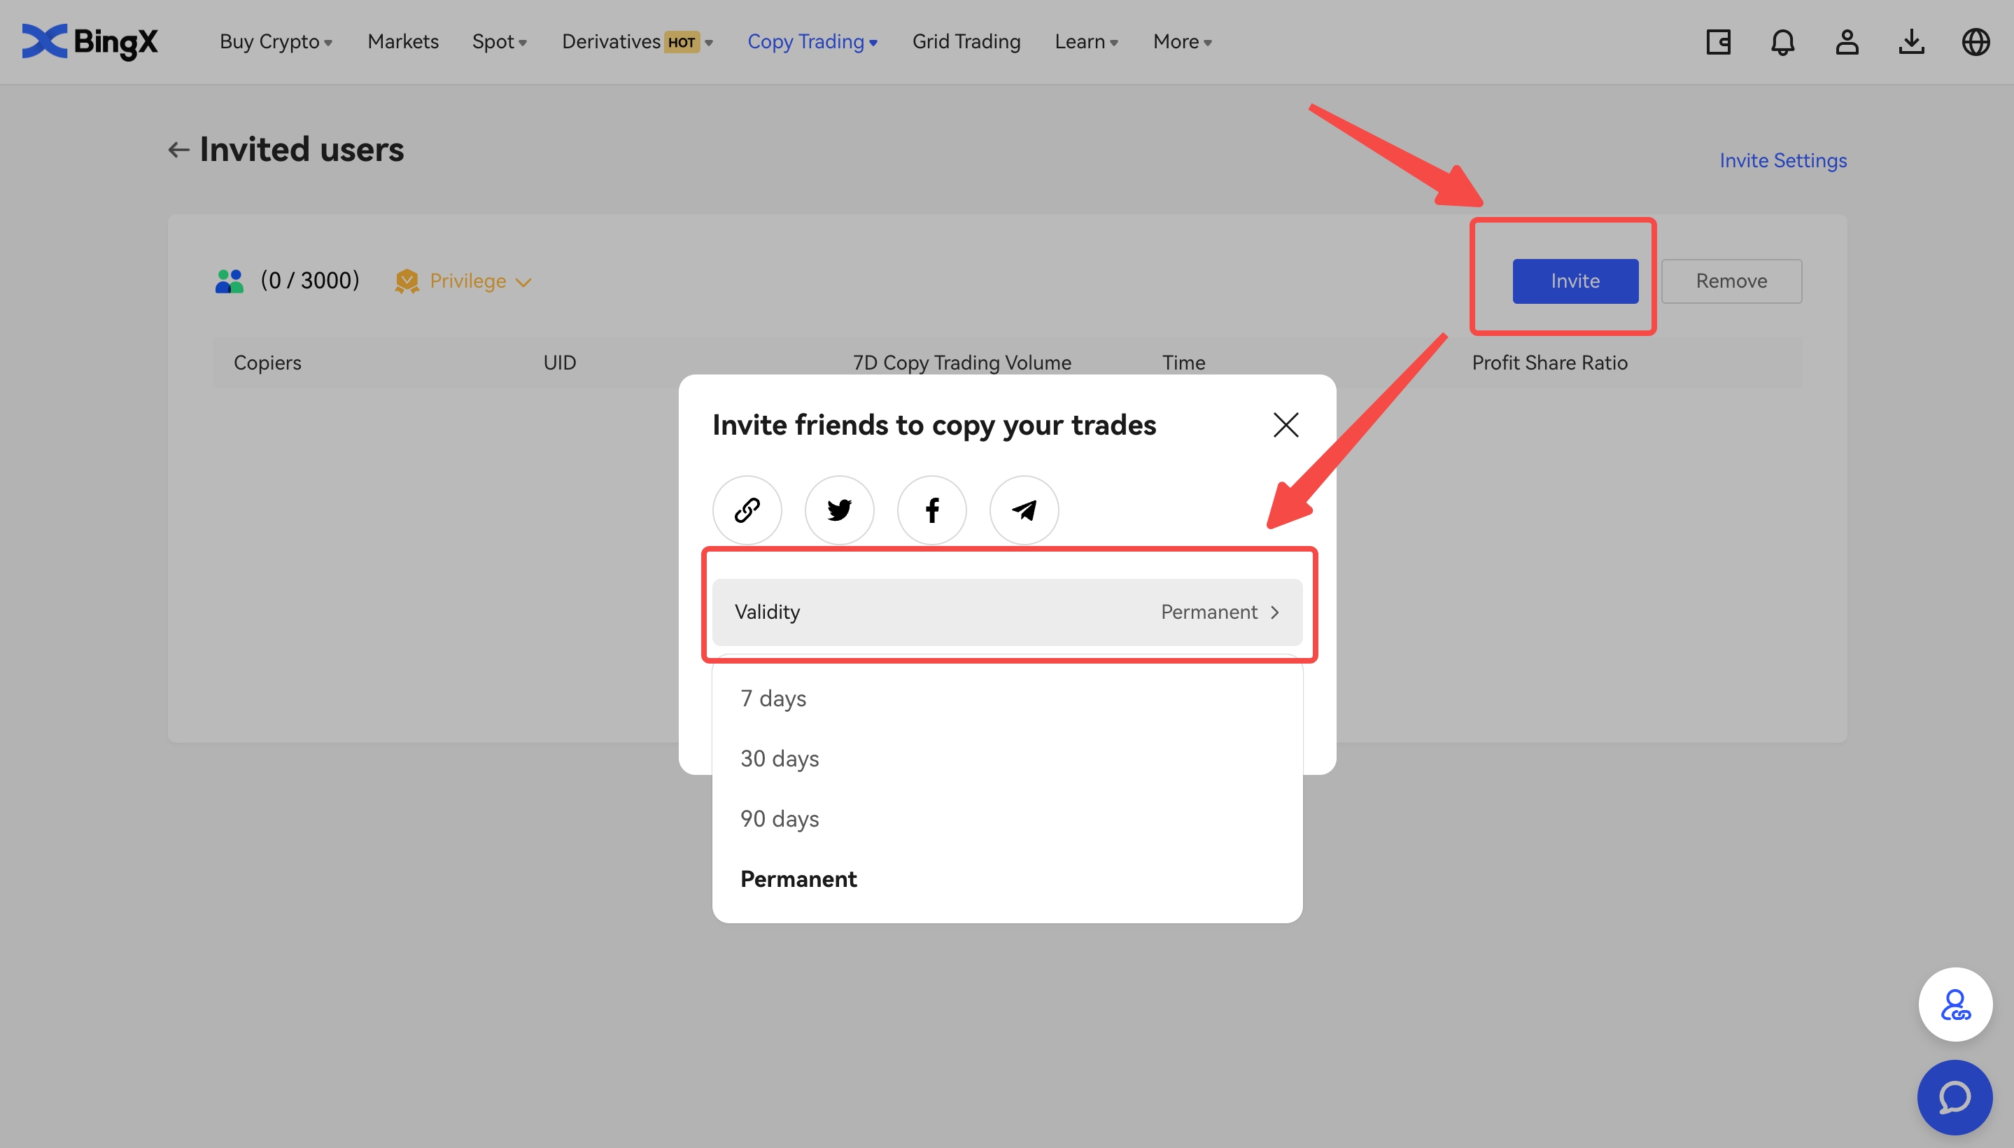Open the language globe icon
This screenshot has height=1148, width=2014.
tap(1975, 42)
